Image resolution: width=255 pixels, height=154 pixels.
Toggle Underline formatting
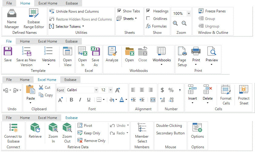[89, 100]
